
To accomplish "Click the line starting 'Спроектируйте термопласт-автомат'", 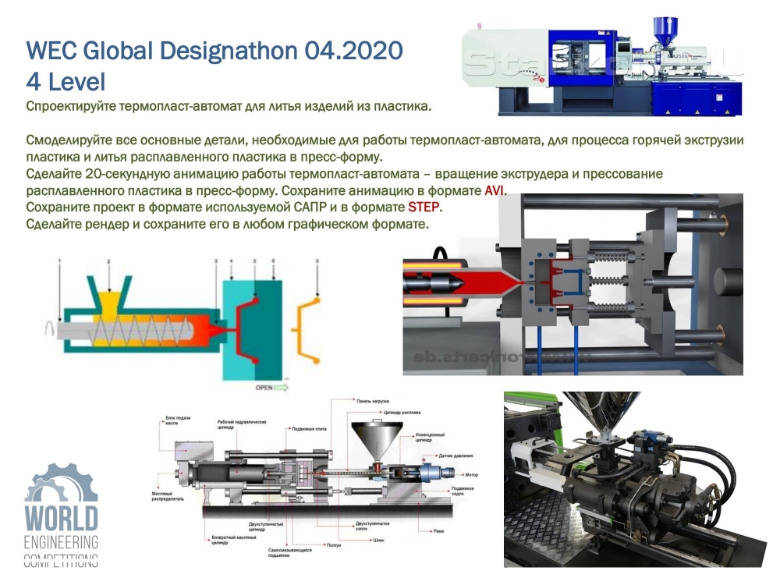I will click(229, 106).
